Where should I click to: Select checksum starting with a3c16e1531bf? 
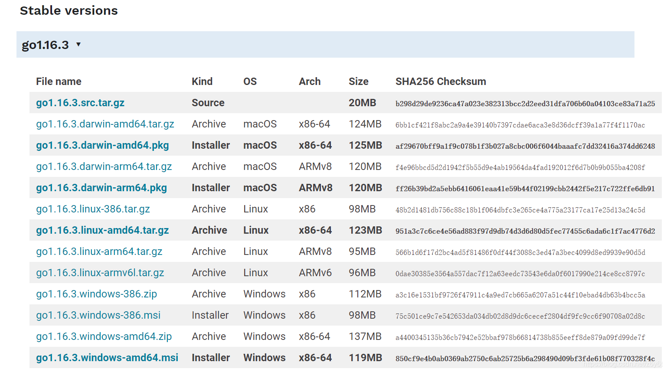[520, 295]
